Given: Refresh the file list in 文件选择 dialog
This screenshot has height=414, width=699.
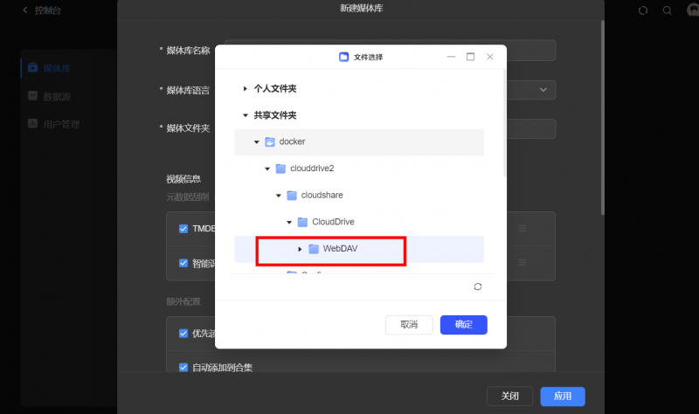Looking at the screenshot, I should click(477, 286).
